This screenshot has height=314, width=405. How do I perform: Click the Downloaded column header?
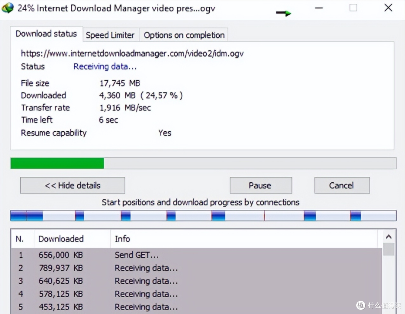tap(61, 239)
